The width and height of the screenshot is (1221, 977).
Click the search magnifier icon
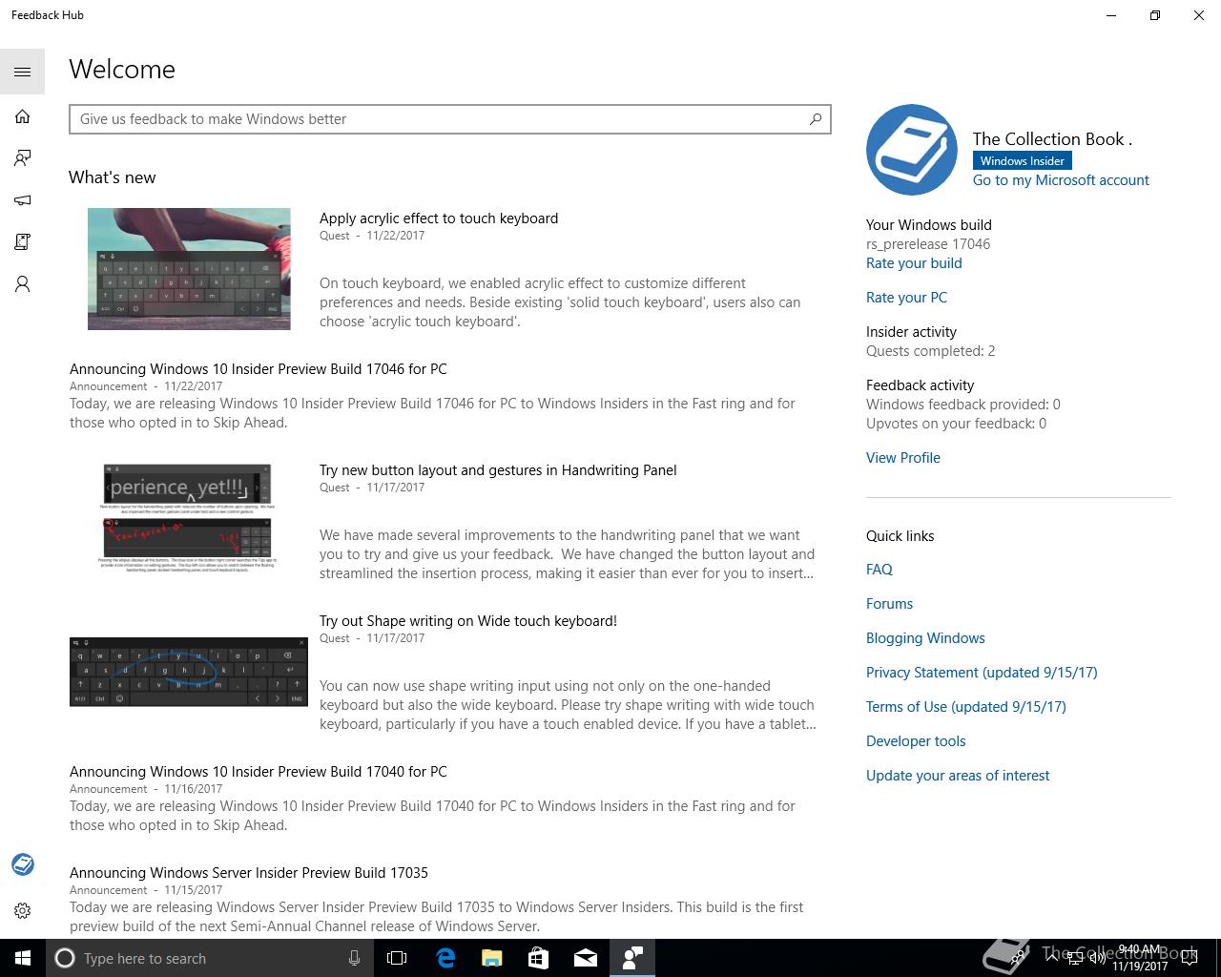click(816, 119)
